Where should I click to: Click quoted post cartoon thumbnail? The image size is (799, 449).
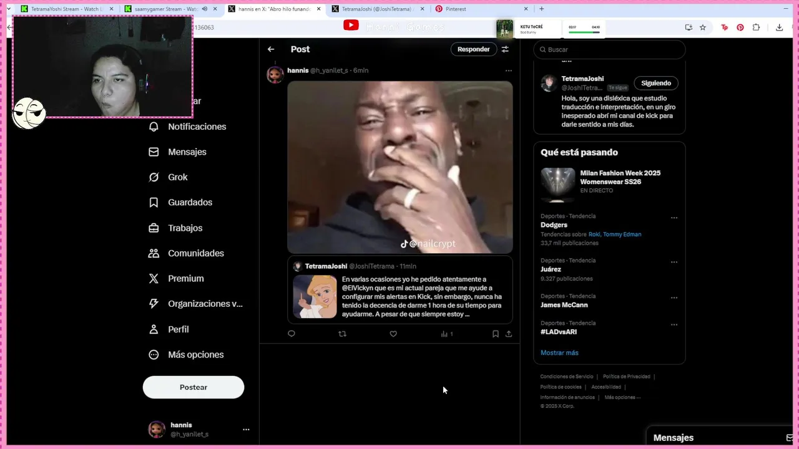click(315, 297)
